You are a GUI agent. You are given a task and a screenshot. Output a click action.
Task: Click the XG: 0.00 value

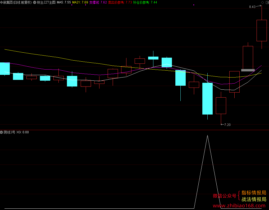point(23,132)
